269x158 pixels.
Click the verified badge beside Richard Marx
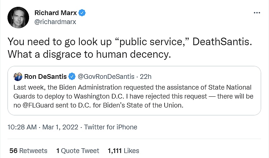82,13
